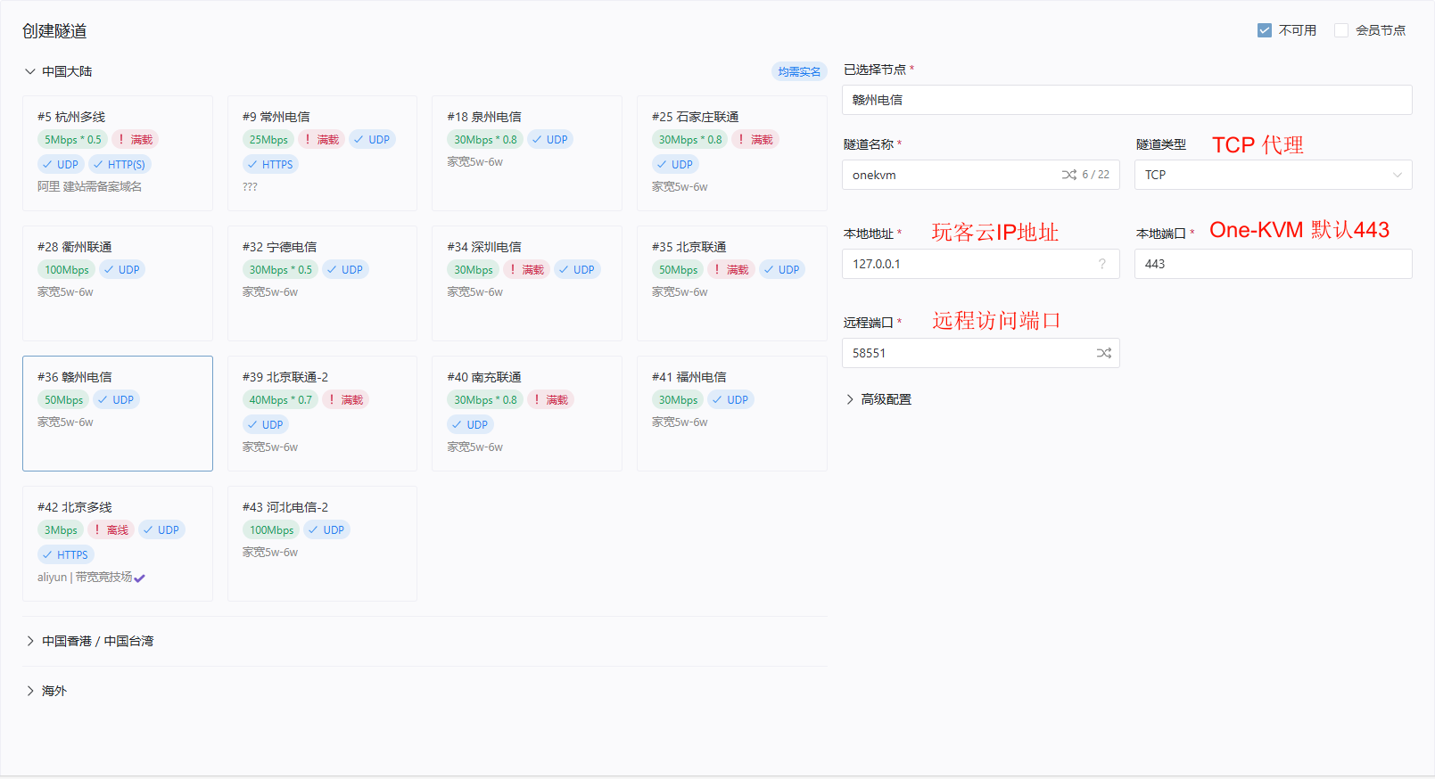The image size is (1435, 779).
Task: Click the UDP tag on #43 河北电信-2
Action: point(326,529)
